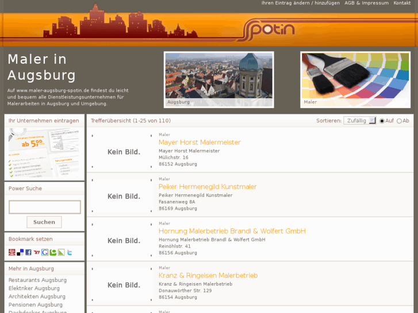This screenshot has height=313, width=418.
Task: Click the Maler paintbrushes thumbnail
Action: [355, 80]
